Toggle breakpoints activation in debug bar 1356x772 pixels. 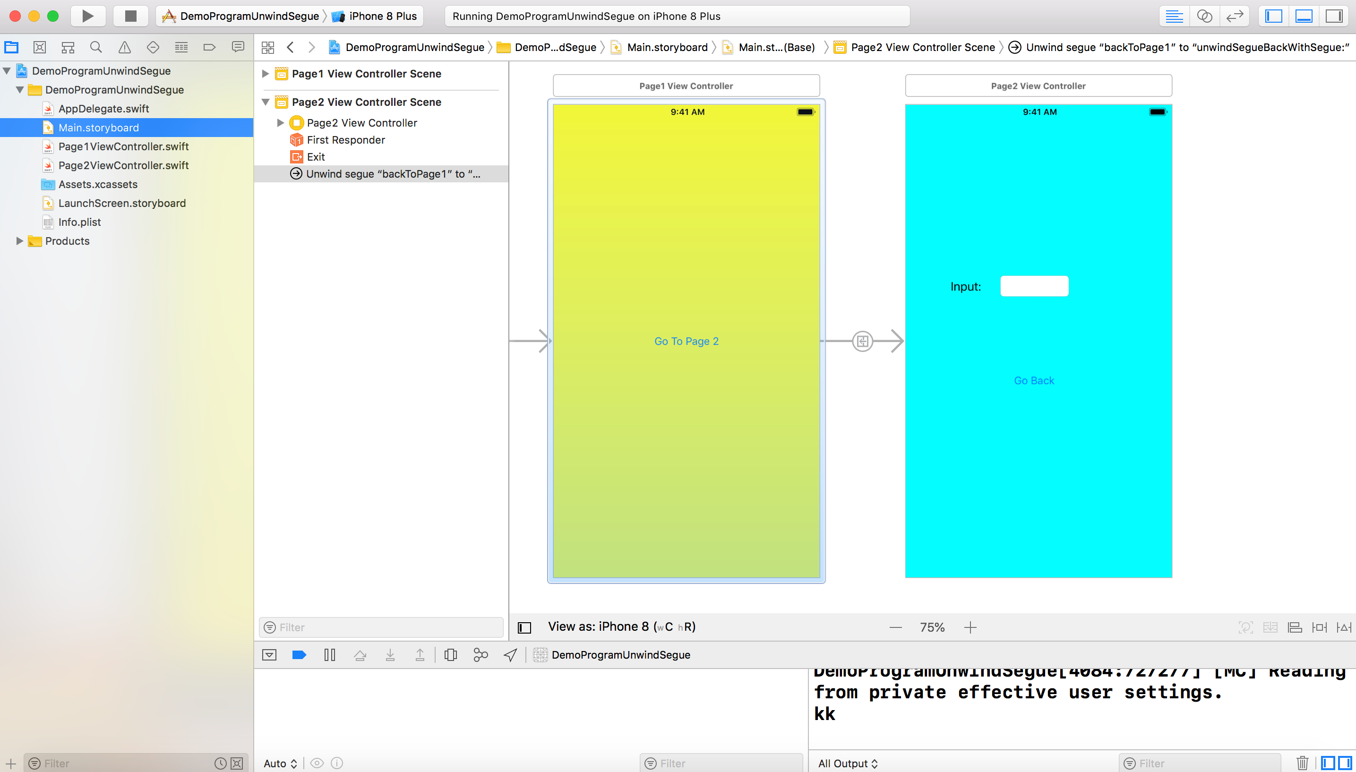tap(300, 655)
